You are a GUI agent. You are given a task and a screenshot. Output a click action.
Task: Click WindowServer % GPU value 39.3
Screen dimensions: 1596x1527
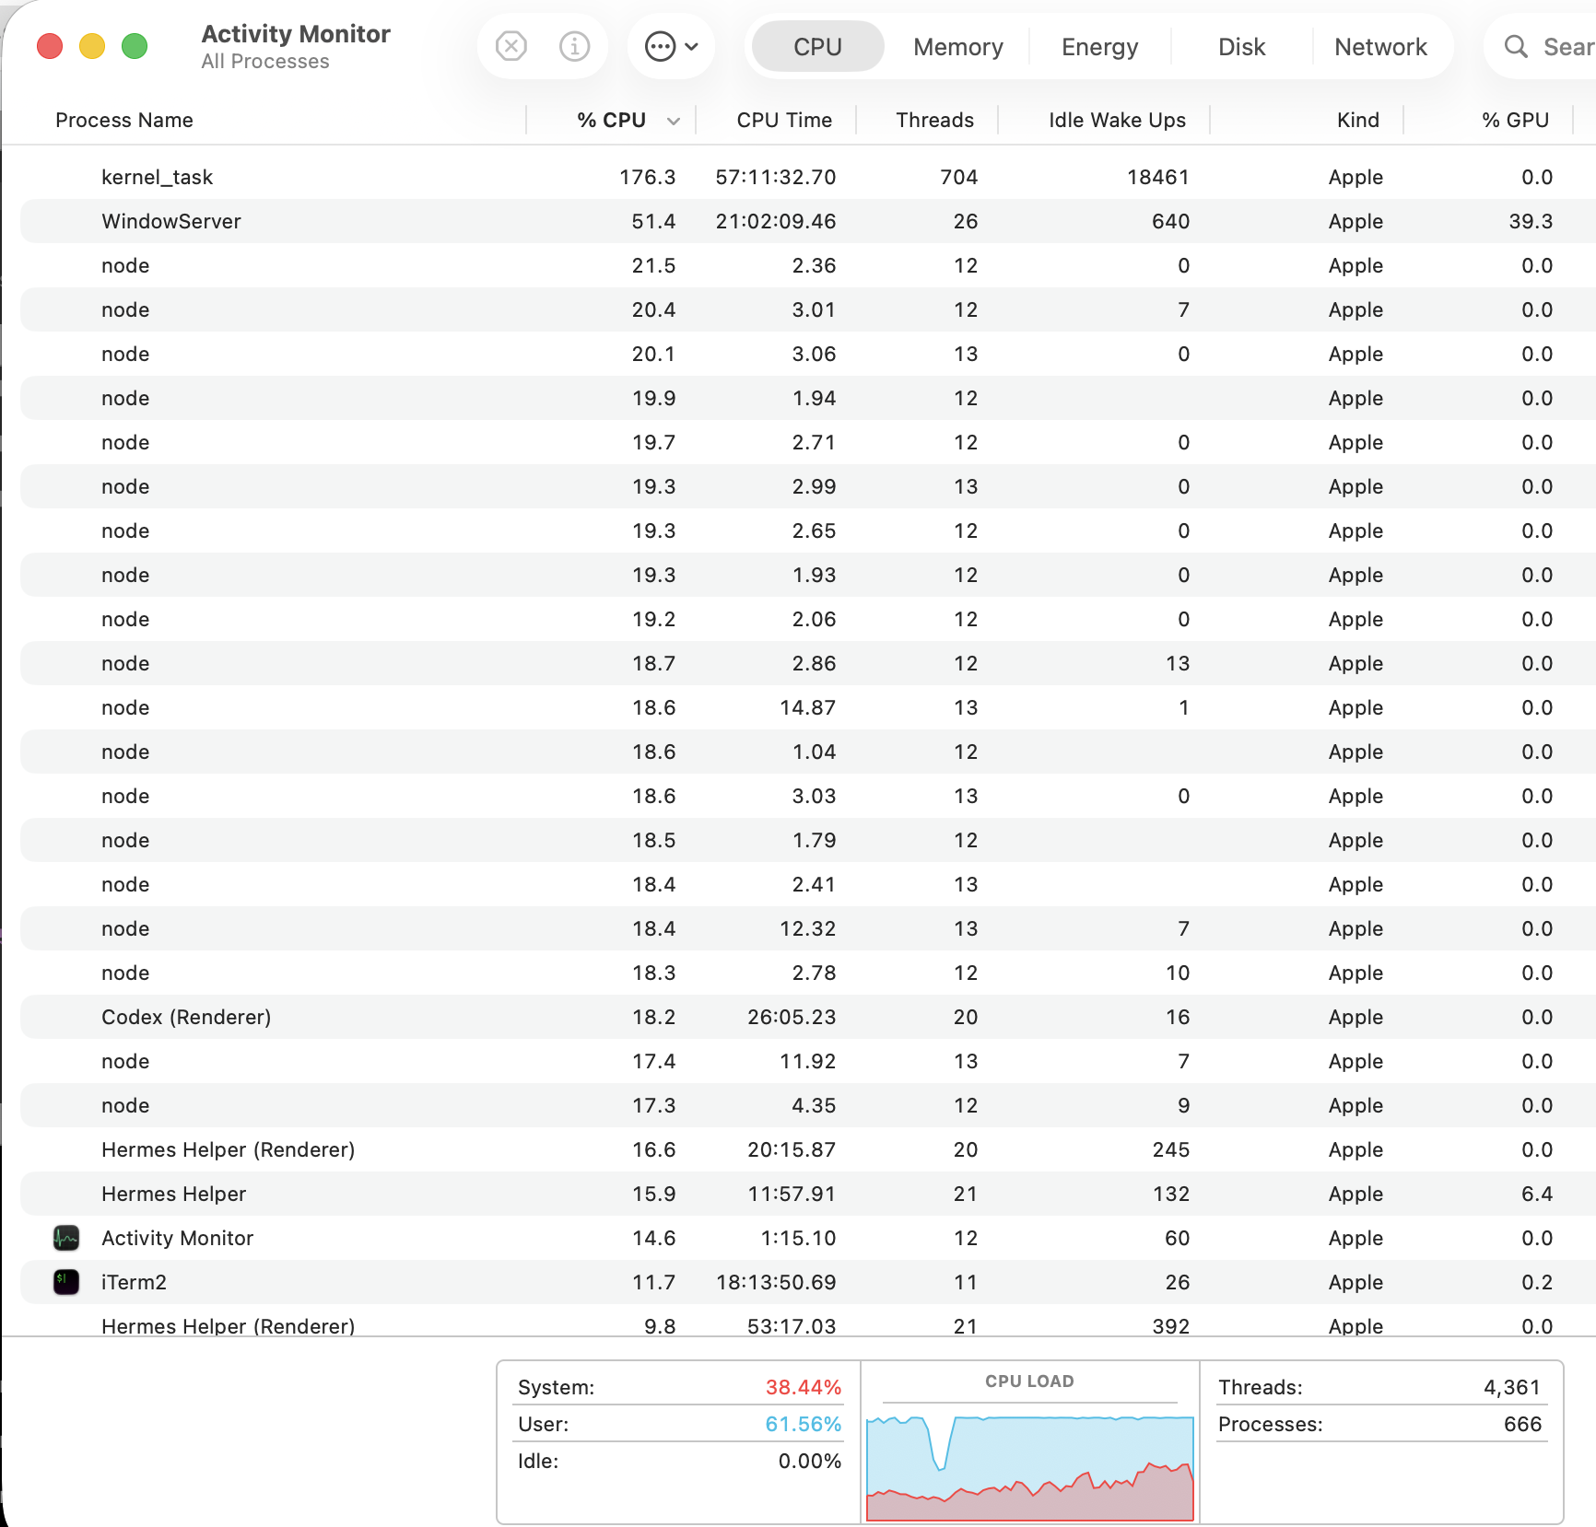[1531, 221]
